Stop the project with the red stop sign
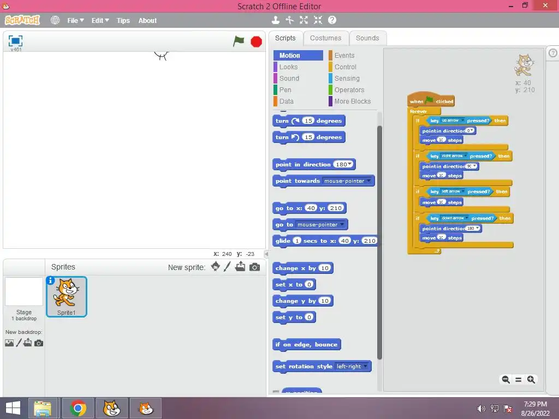Screen dimensions: 559x419 (x=256, y=41)
